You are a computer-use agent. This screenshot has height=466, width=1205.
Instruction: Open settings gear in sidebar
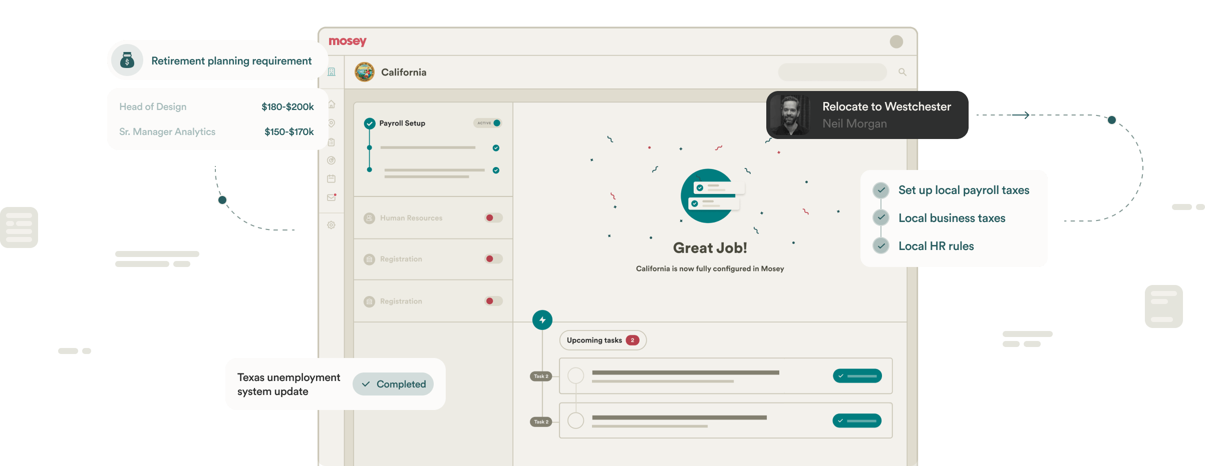tap(332, 225)
